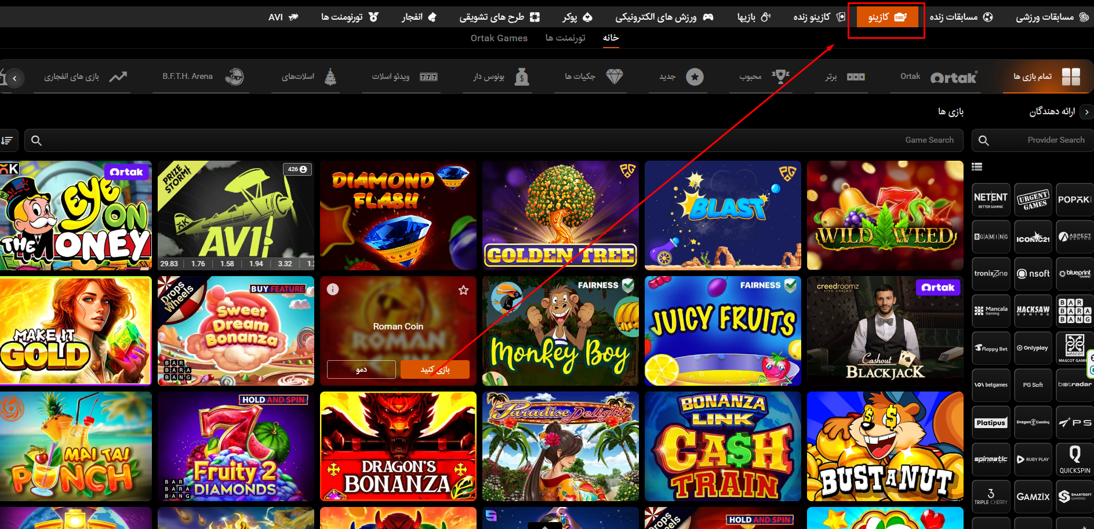This screenshot has width=1094, height=529.
Task: Filter by Hacksaw Gaming provider logo
Action: pyautogui.click(x=1033, y=311)
